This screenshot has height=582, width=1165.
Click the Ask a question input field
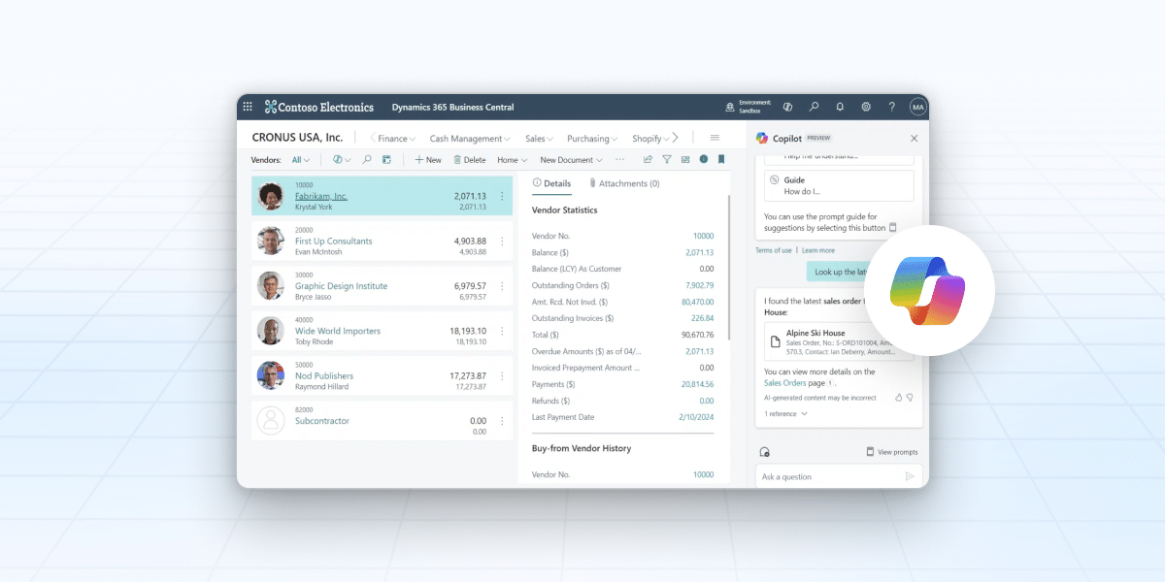tap(828, 476)
